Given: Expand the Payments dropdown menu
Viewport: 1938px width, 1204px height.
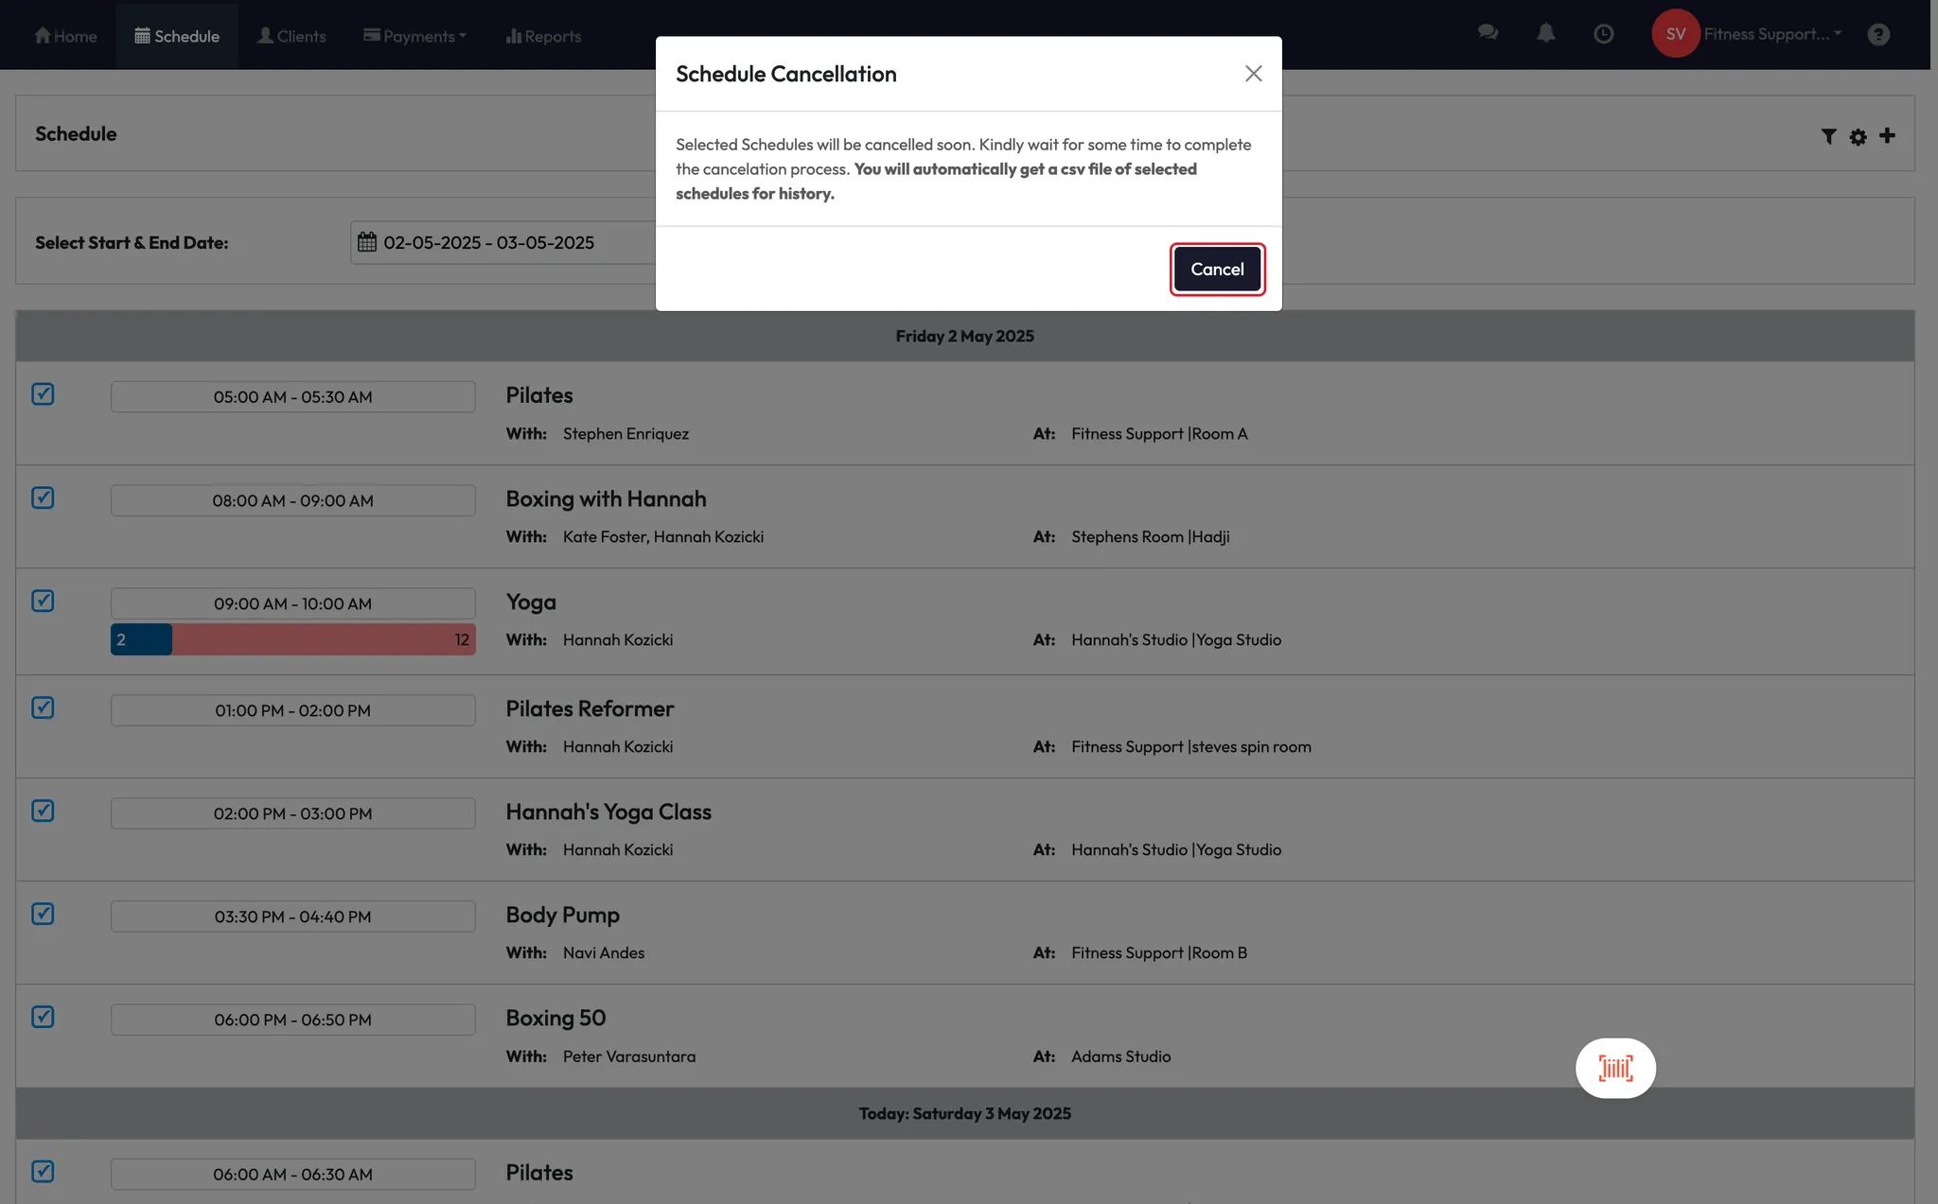Looking at the screenshot, I should point(414,36).
